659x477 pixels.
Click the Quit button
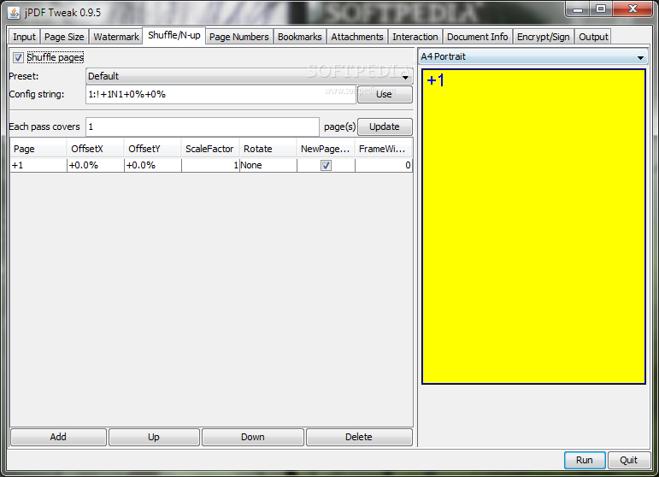[x=629, y=460]
